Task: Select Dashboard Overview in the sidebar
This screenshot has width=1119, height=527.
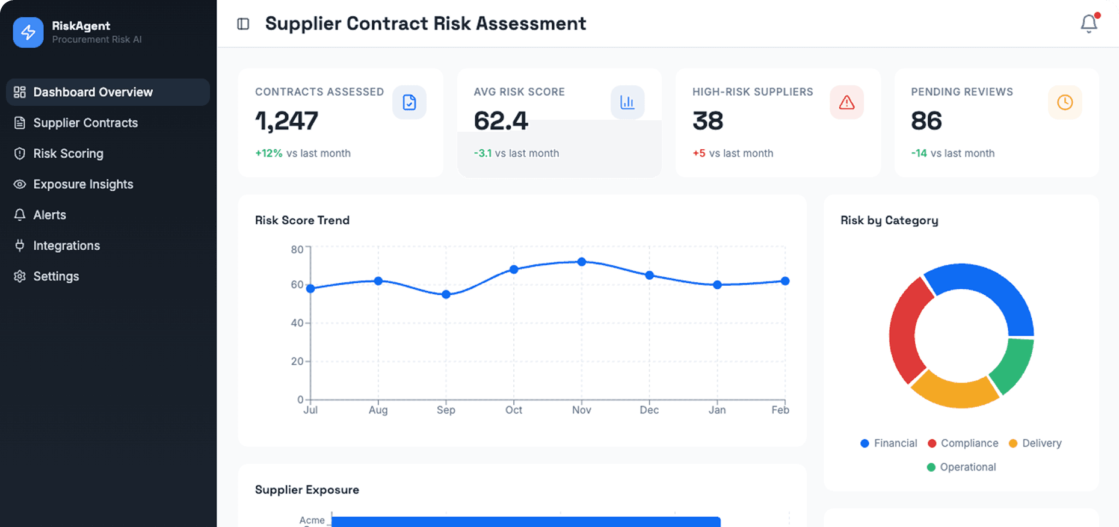Action: [93, 92]
